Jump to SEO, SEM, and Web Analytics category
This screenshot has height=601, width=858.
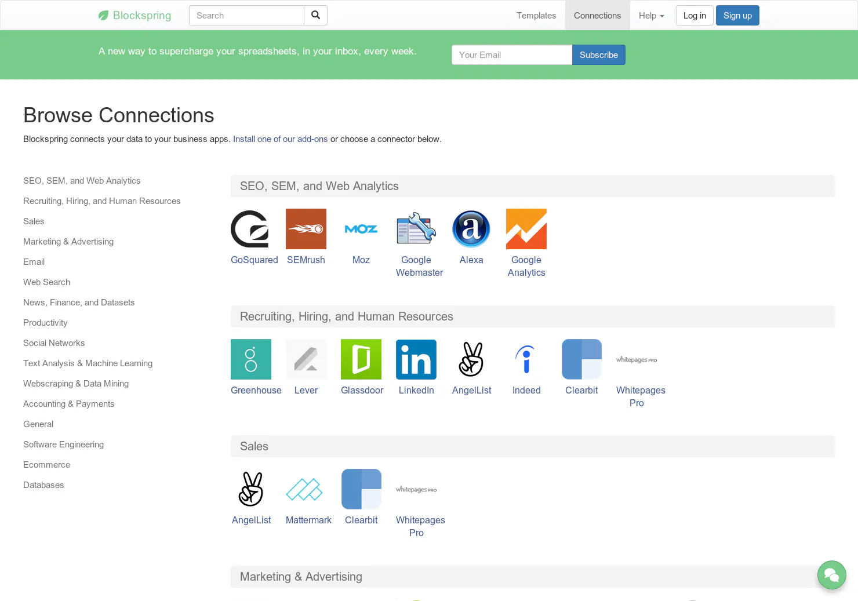[82, 181]
